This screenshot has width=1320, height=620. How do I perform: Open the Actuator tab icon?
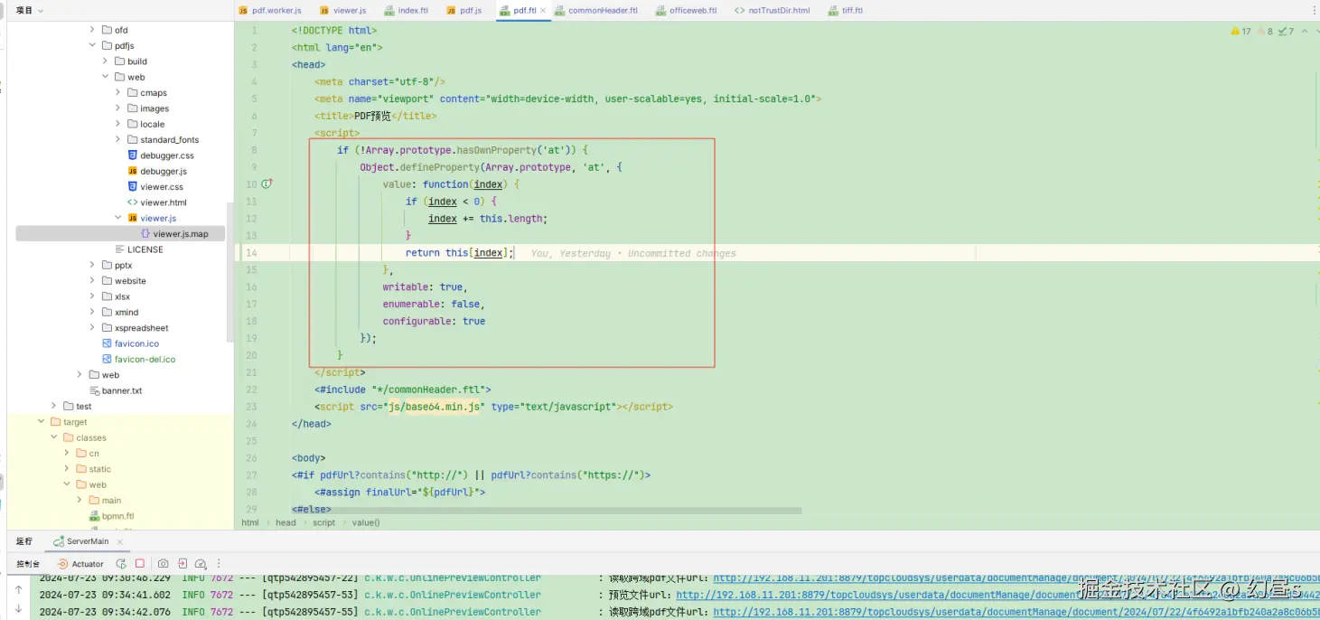click(62, 564)
